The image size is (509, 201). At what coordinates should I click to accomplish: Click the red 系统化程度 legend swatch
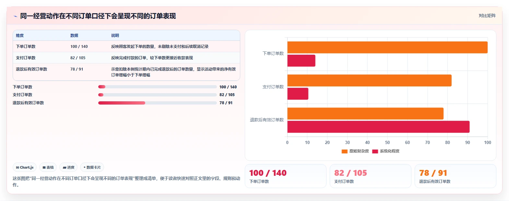click(375, 151)
